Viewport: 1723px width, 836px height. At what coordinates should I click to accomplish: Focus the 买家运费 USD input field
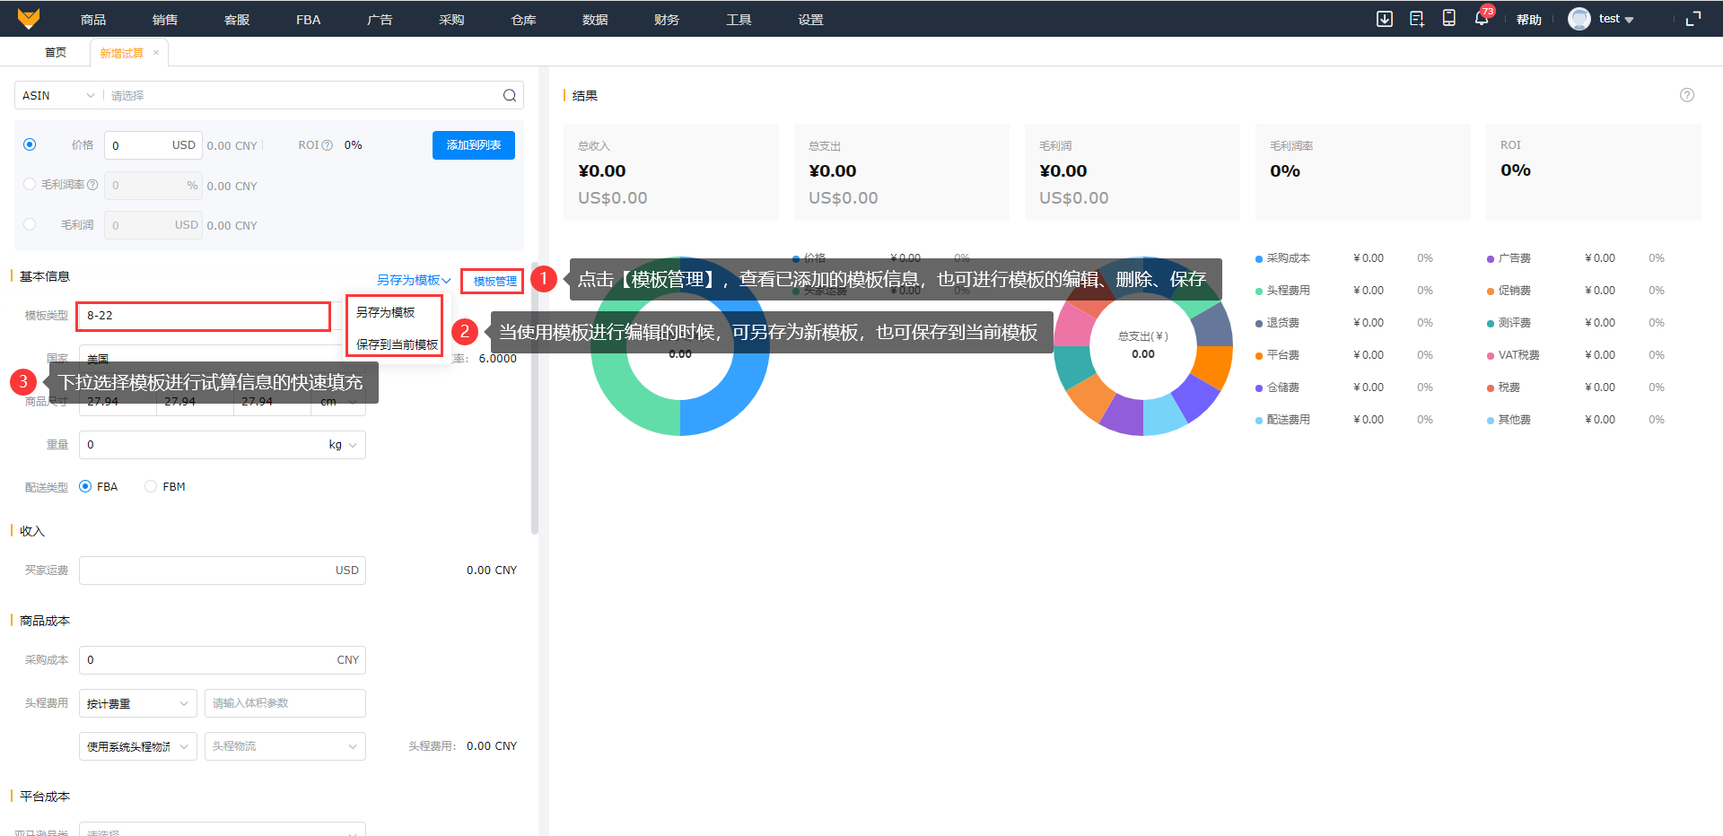223,570
